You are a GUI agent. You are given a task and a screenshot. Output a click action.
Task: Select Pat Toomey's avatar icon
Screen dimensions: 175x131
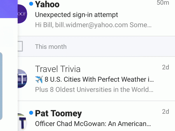[22, 122]
